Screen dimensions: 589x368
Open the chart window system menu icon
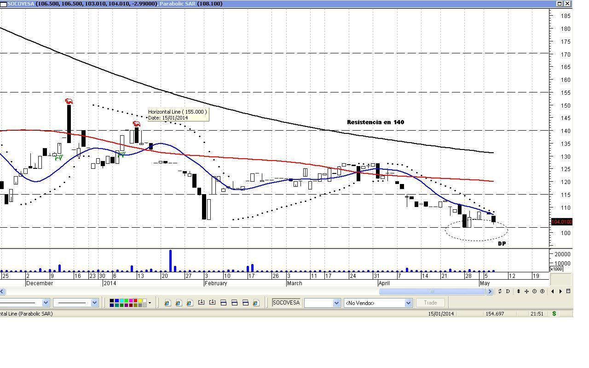pos(3,4)
